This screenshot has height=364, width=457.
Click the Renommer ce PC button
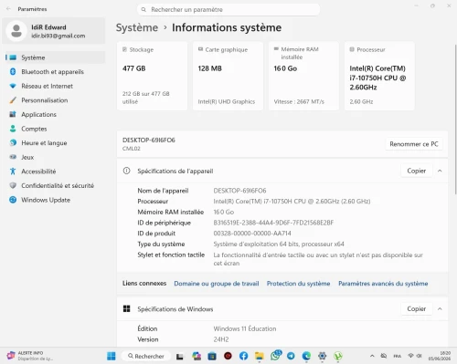click(x=414, y=144)
